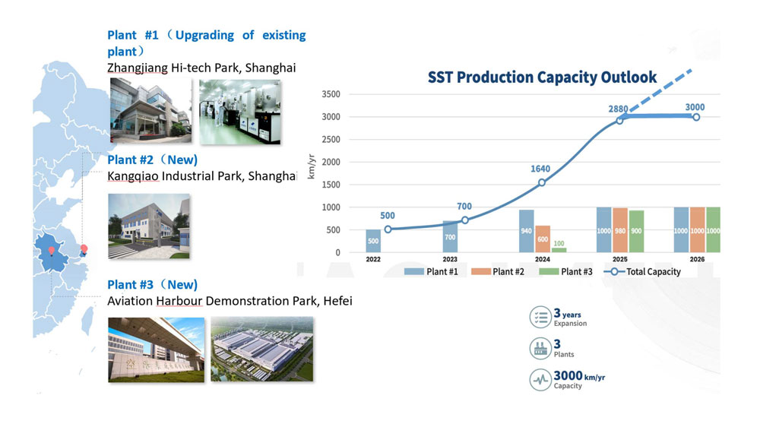
Task: Click the factory icon beside 3 Plants
Action: pos(540,349)
